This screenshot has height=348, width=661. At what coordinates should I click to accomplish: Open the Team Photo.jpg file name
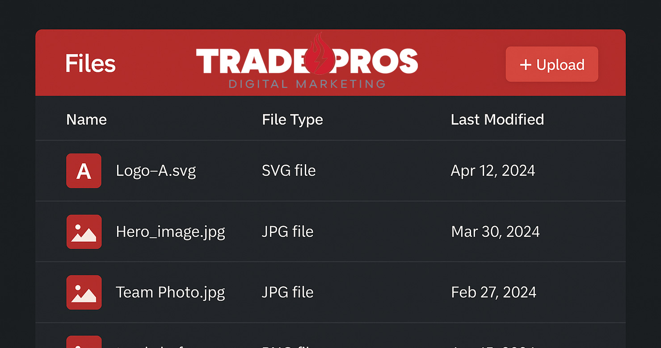coord(170,292)
